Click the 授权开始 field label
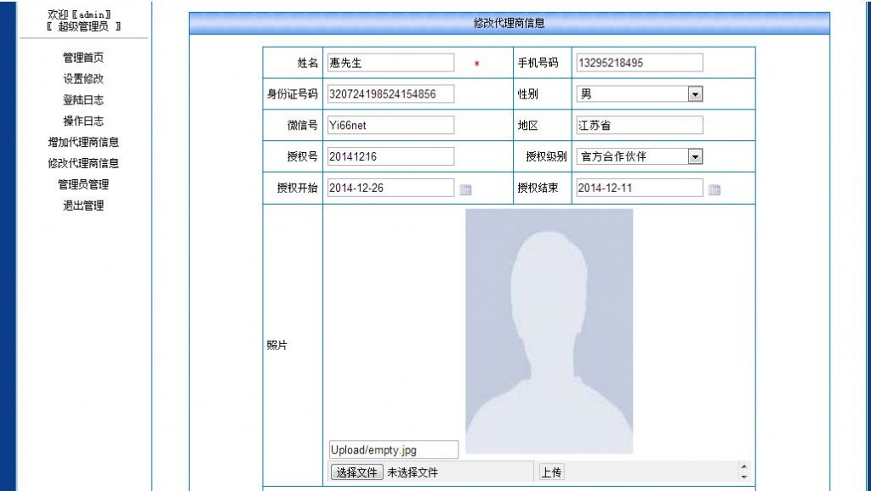 pyautogui.click(x=297, y=188)
